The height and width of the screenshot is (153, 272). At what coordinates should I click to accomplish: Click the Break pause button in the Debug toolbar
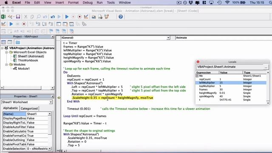point(17,24)
